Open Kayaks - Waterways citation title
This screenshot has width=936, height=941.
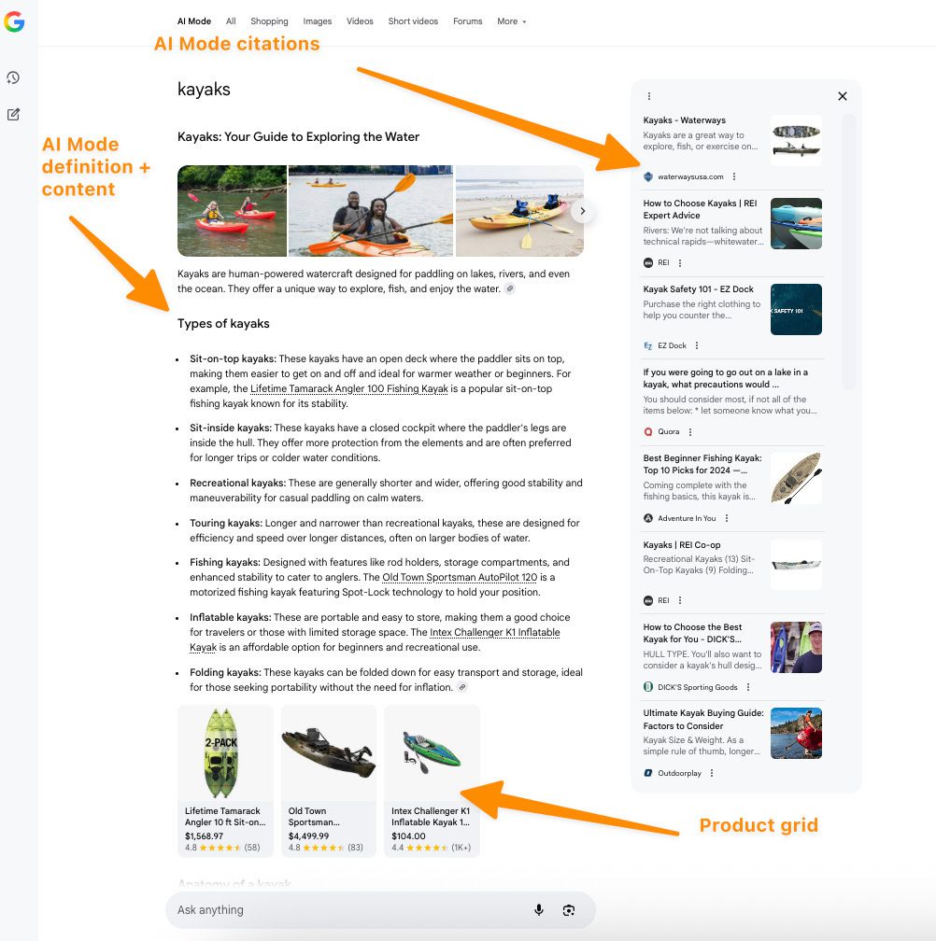[x=685, y=120]
